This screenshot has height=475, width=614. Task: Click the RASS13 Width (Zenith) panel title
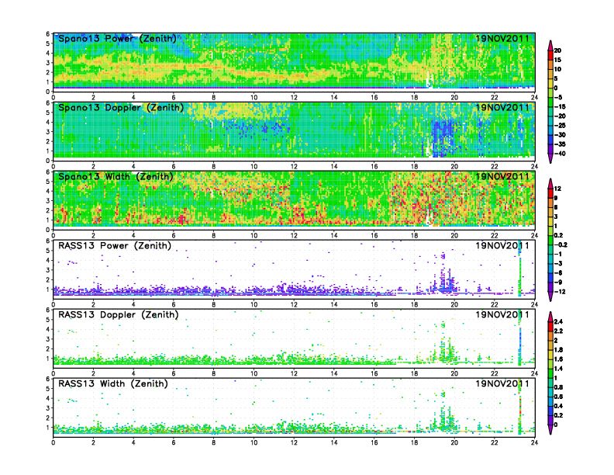point(112,383)
